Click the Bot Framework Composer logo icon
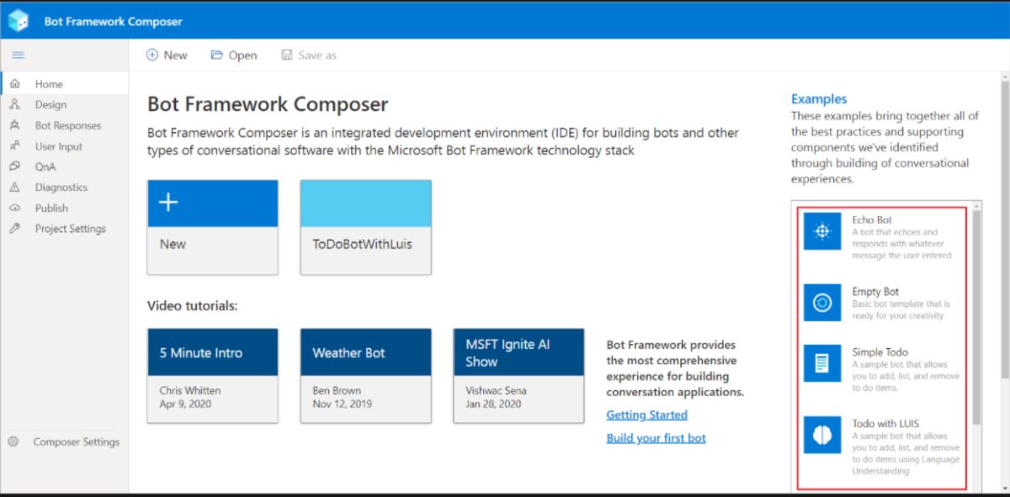 point(19,21)
